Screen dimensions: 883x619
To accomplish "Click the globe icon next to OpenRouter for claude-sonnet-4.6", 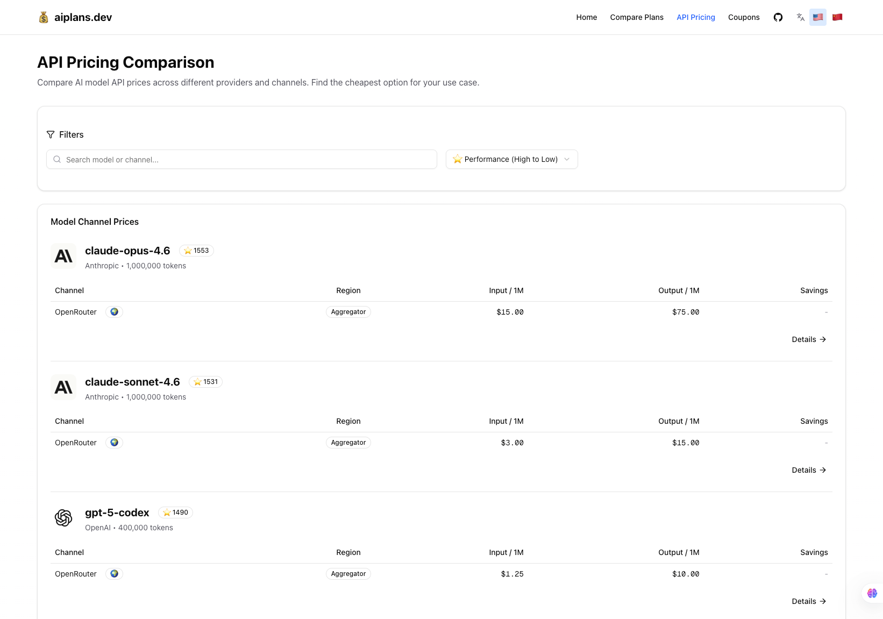I will pos(114,442).
